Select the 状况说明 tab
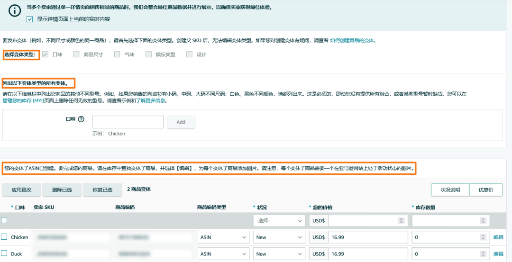512x262 pixels. point(450,190)
